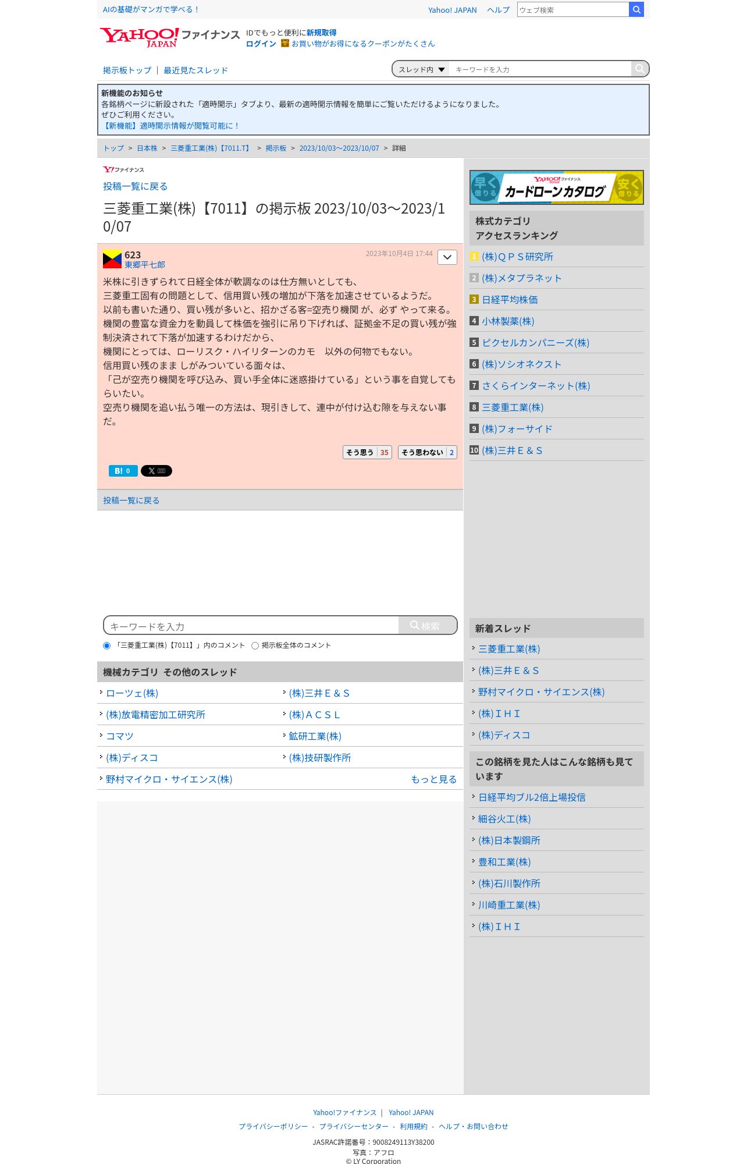The image size is (747, 1164).
Task: Focus the ウェブ検索 input field
Action: pyautogui.click(x=573, y=9)
